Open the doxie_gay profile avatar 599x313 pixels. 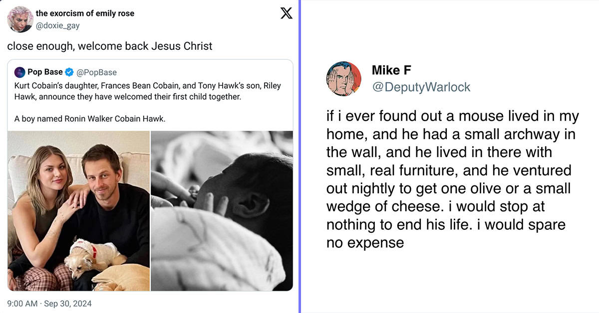pos(20,19)
